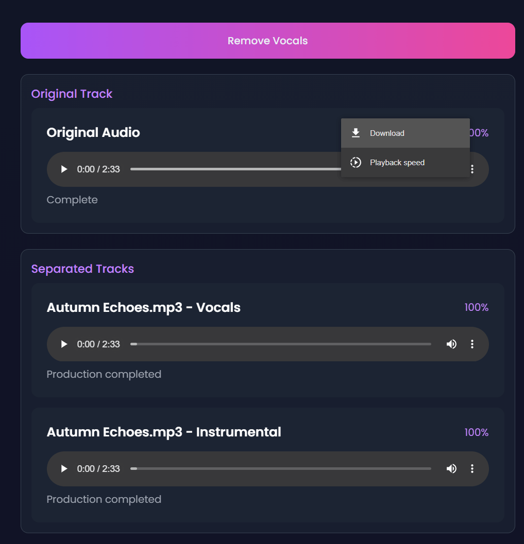Play the Autumn Echoes Vocals track
This screenshot has height=544, width=524.
(x=64, y=344)
